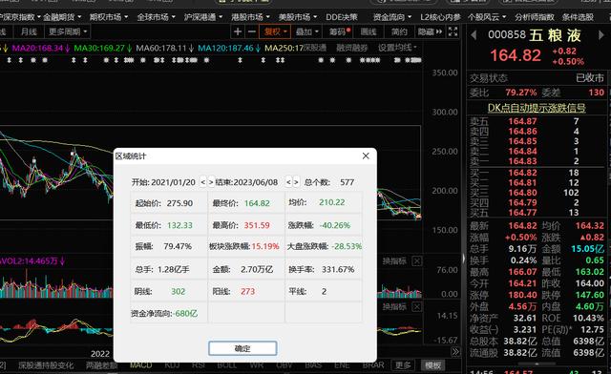Image resolution: width=611 pixels, height=374 pixels.
Task: Select the MACD indicator tab
Action: [140, 365]
